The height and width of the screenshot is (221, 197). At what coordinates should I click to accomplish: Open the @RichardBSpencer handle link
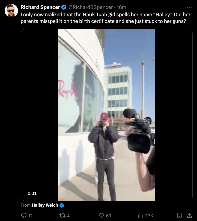(90, 7)
